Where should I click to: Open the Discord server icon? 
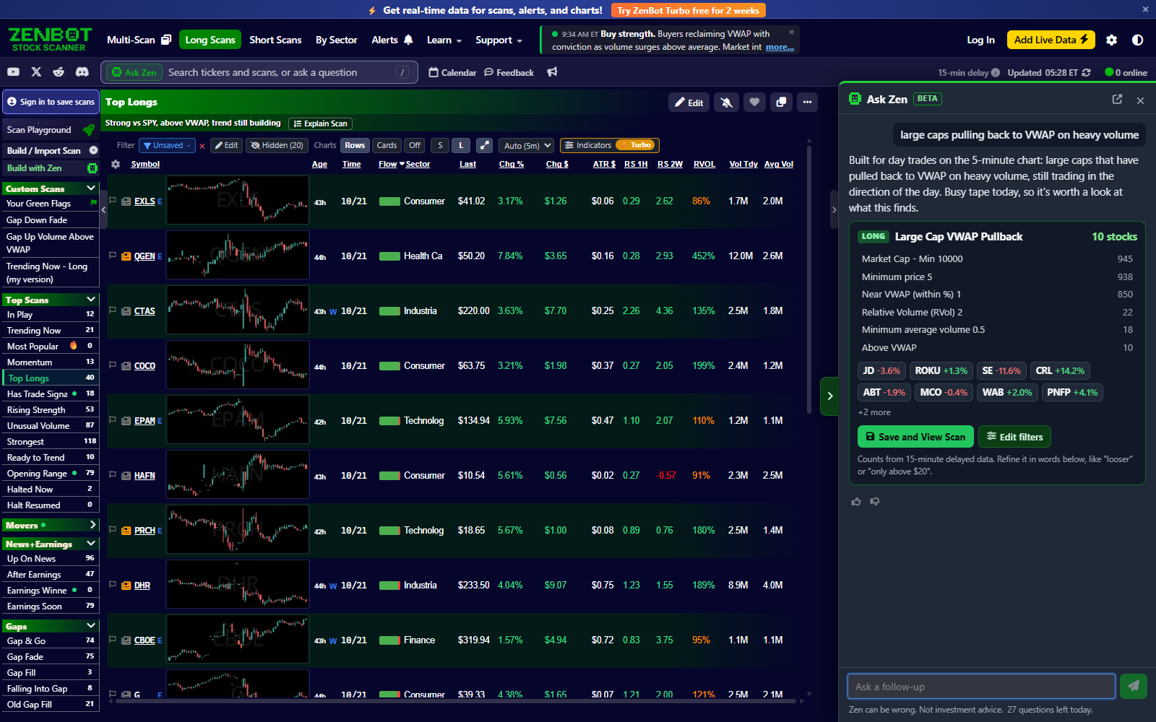click(82, 72)
